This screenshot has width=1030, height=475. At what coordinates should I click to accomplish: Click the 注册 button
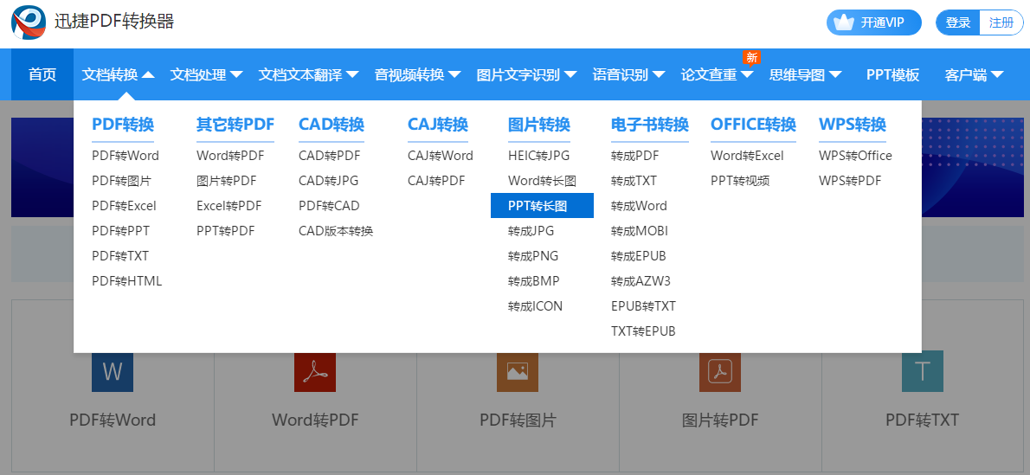click(x=1001, y=22)
